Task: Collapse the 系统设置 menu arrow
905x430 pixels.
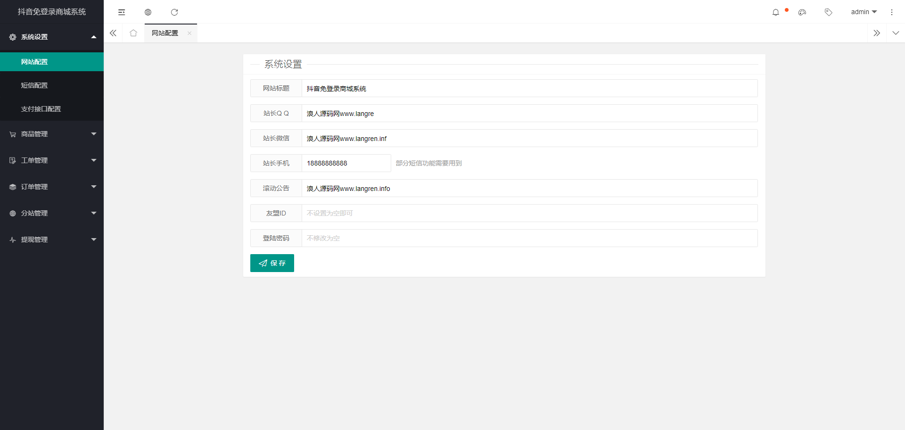Action: click(94, 37)
